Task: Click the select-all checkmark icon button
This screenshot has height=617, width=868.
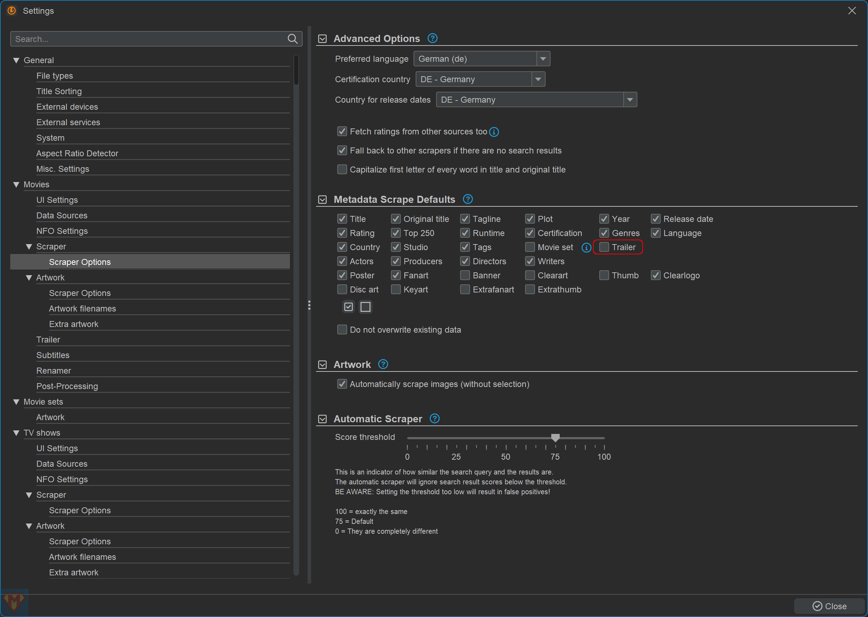Action: [348, 307]
